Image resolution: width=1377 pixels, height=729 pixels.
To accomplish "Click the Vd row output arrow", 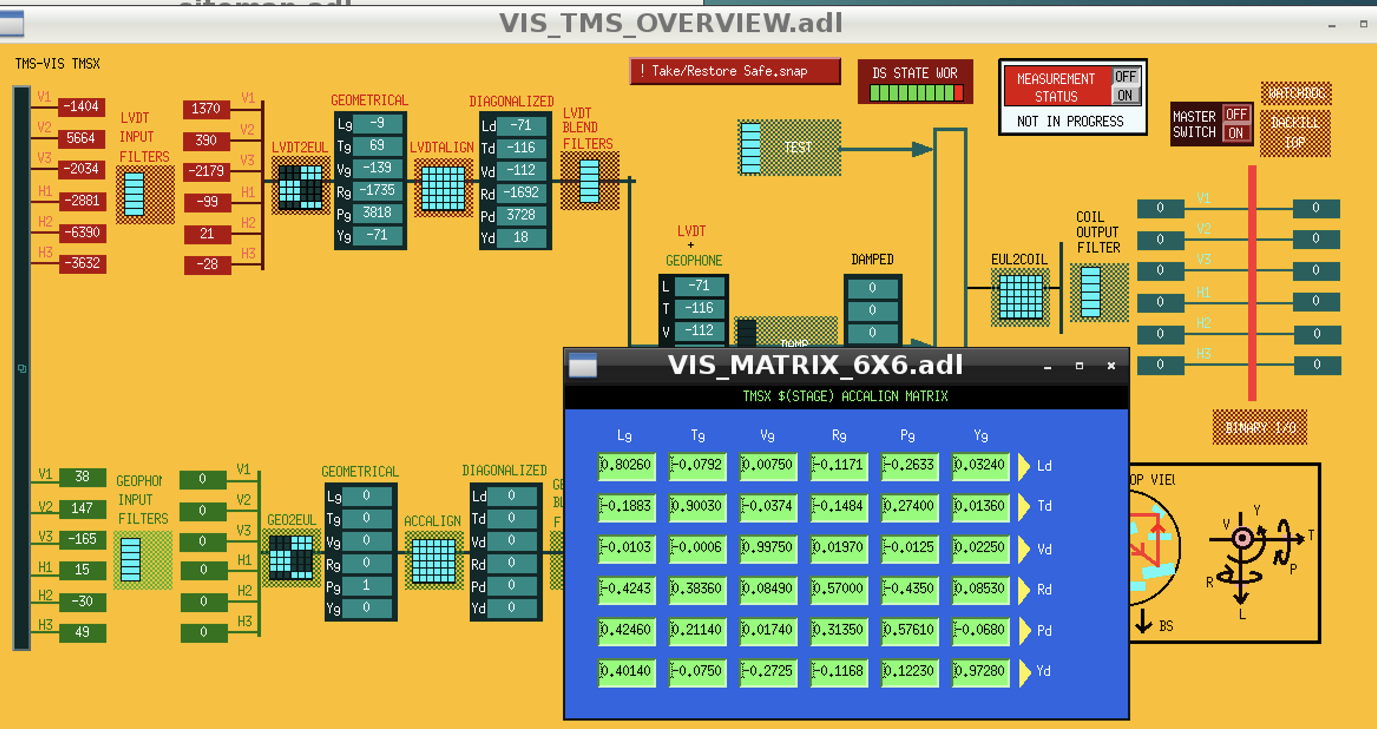I will [x=1024, y=549].
